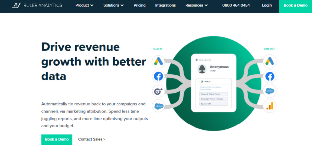Image resolution: width=312 pixels, height=149 pixels.
Task: Click the Contact Sales link
Action: [92, 139]
